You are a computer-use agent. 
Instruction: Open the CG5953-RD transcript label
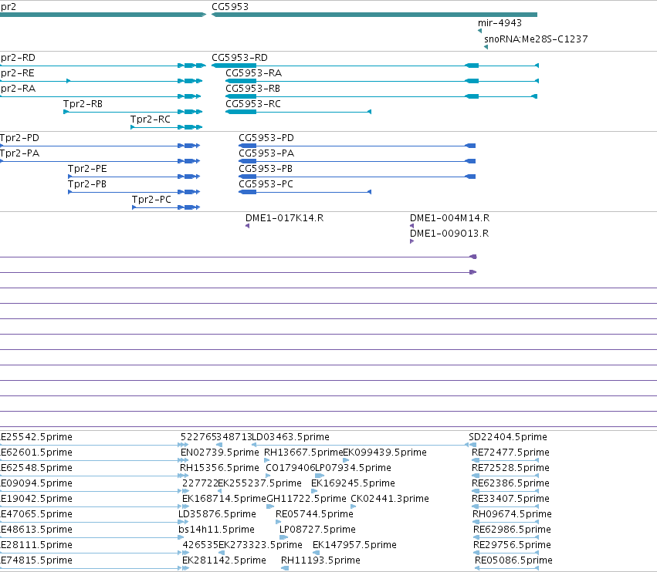pyautogui.click(x=239, y=58)
